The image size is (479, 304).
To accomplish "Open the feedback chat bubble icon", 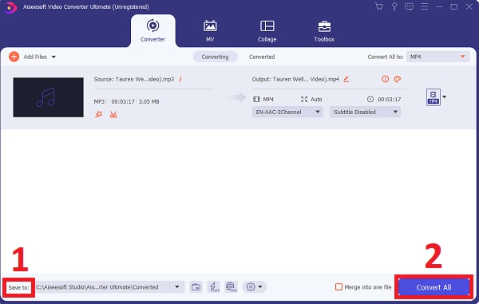I will click(409, 6).
